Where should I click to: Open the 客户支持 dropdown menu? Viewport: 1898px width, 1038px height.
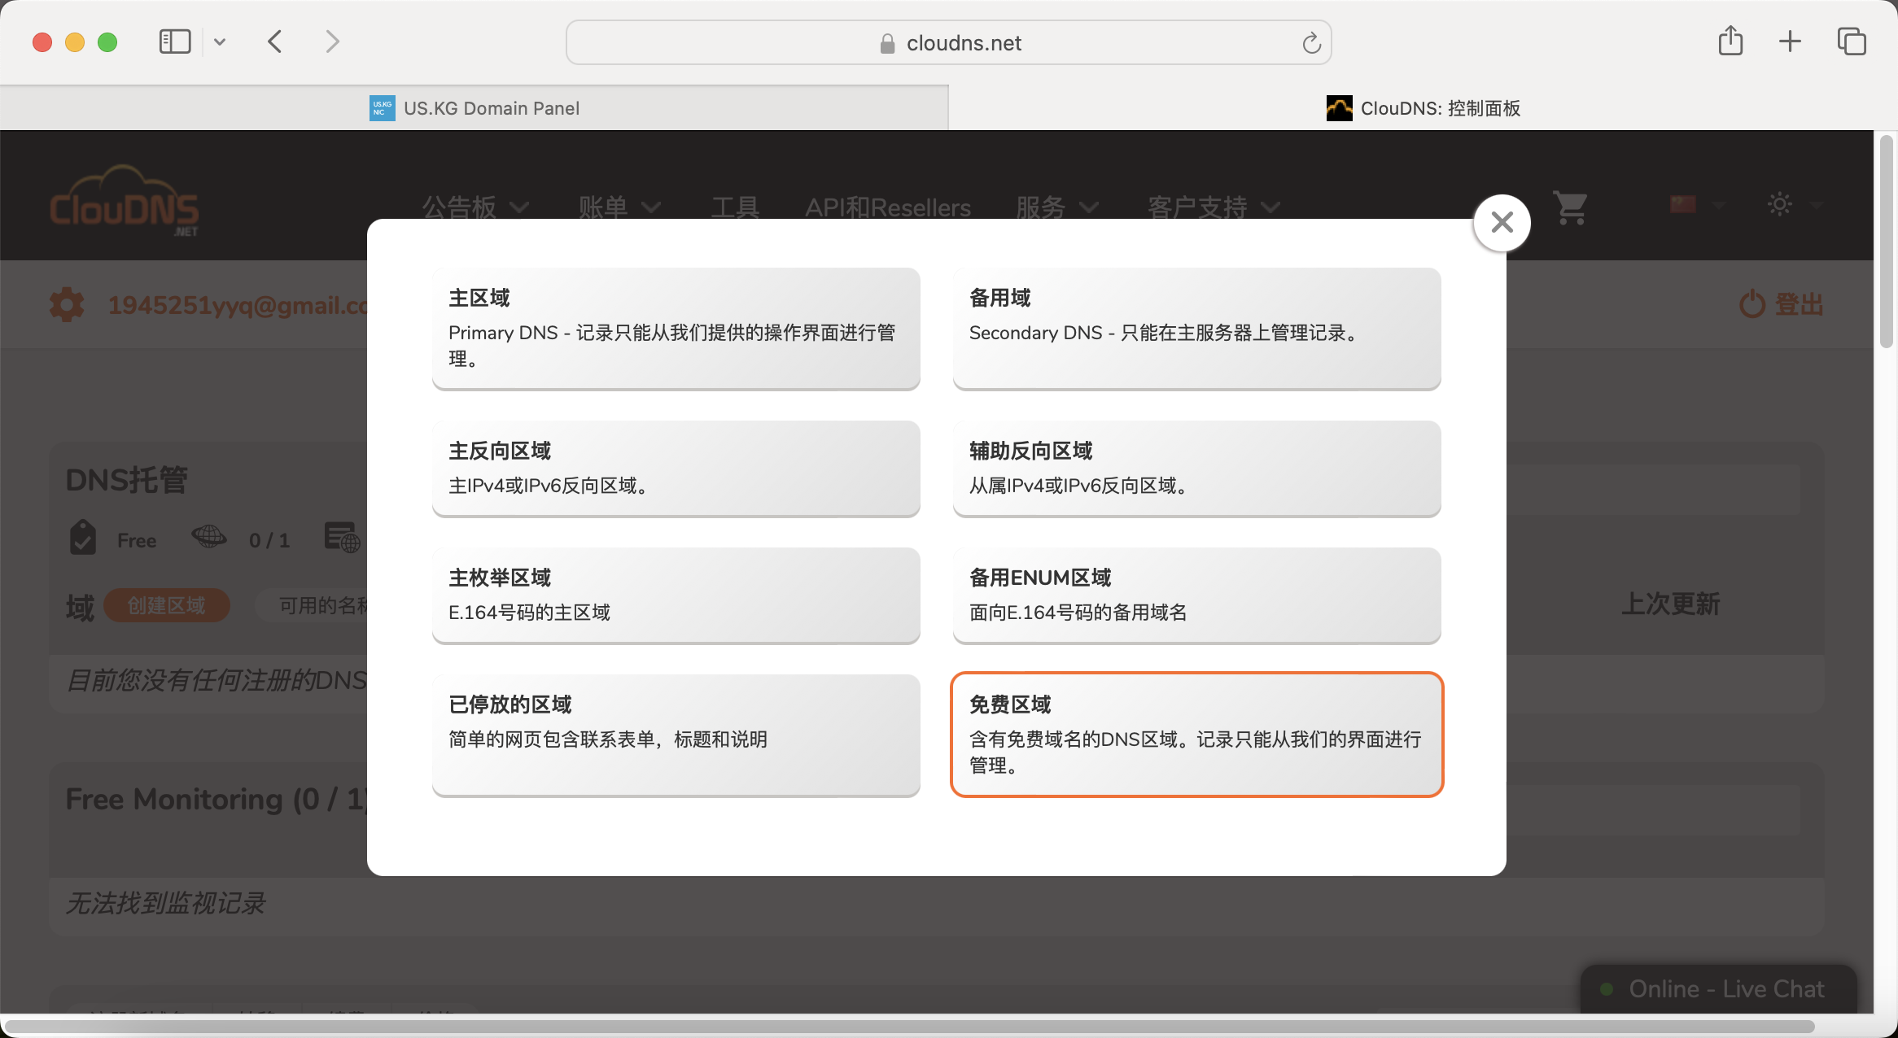point(1214,207)
